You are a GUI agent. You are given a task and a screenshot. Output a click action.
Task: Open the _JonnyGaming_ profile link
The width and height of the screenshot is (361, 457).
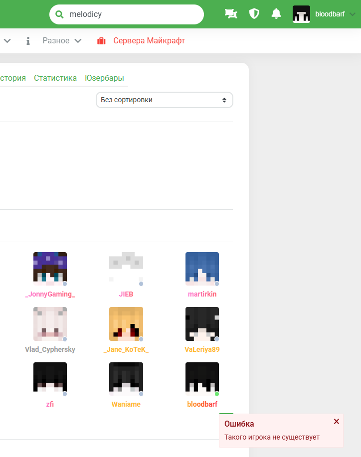point(50,294)
